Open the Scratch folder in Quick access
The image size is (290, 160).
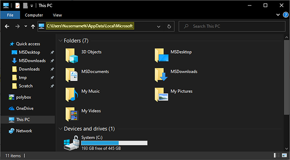26,86
